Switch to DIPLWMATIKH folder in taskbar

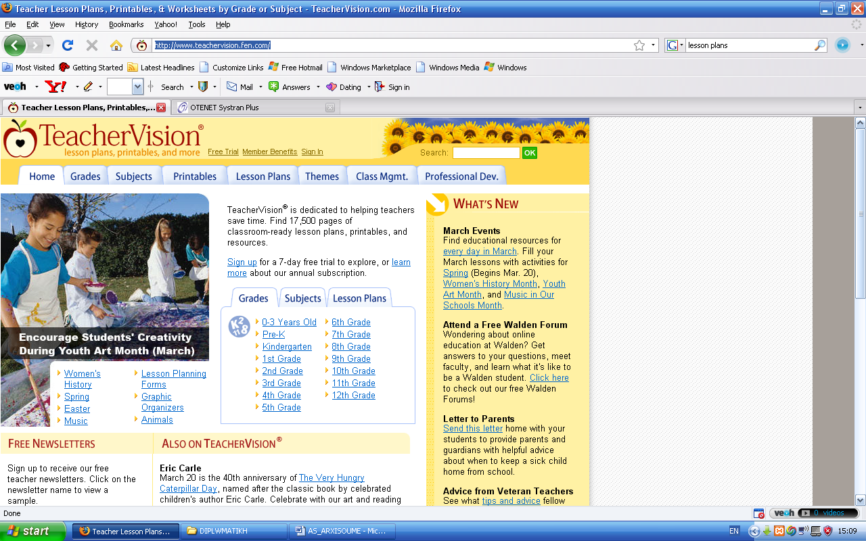tap(235, 531)
